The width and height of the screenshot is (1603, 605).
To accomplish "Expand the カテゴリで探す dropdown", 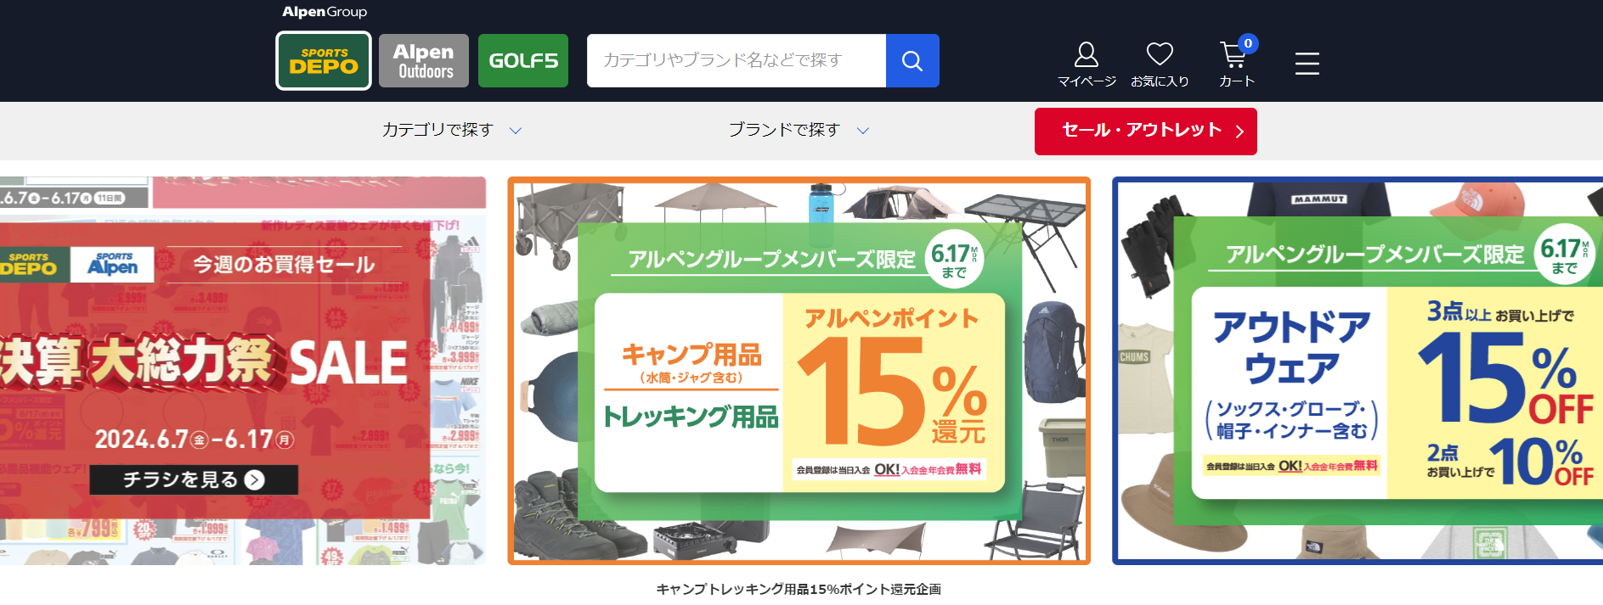I will (452, 130).
